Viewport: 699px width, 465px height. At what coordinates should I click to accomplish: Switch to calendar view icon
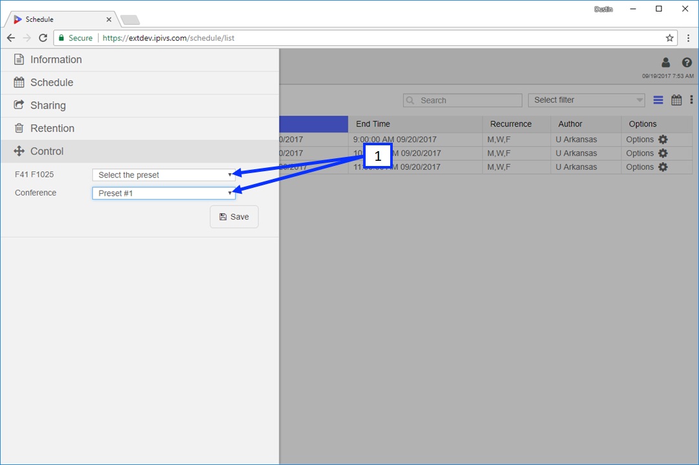coord(676,100)
